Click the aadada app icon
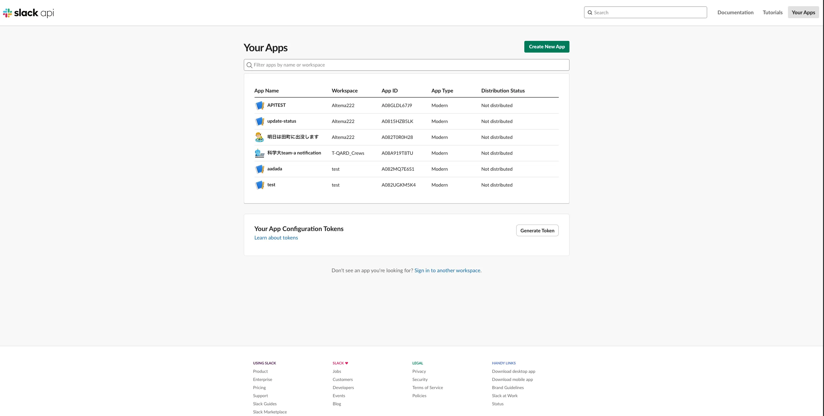 pyautogui.click(x=259, y=169)
